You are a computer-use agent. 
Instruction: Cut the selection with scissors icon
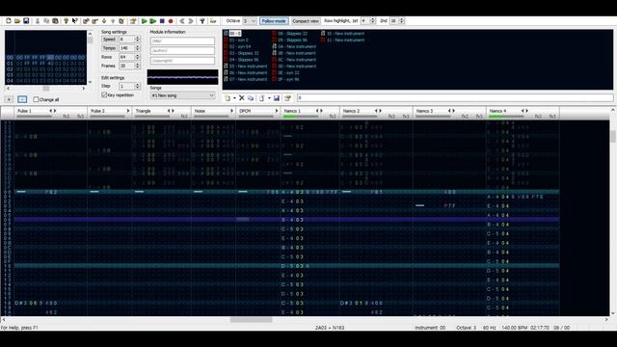38,21
